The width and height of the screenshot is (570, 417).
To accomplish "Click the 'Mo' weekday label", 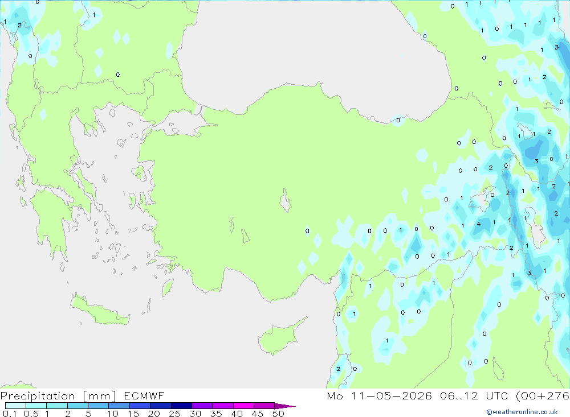I will pos(335,395).
